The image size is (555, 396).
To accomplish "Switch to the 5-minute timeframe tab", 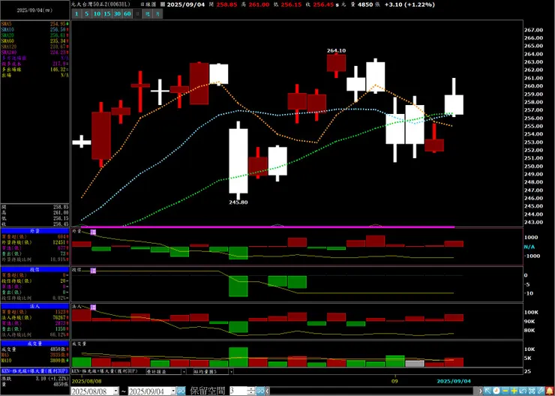I will 87,13.
